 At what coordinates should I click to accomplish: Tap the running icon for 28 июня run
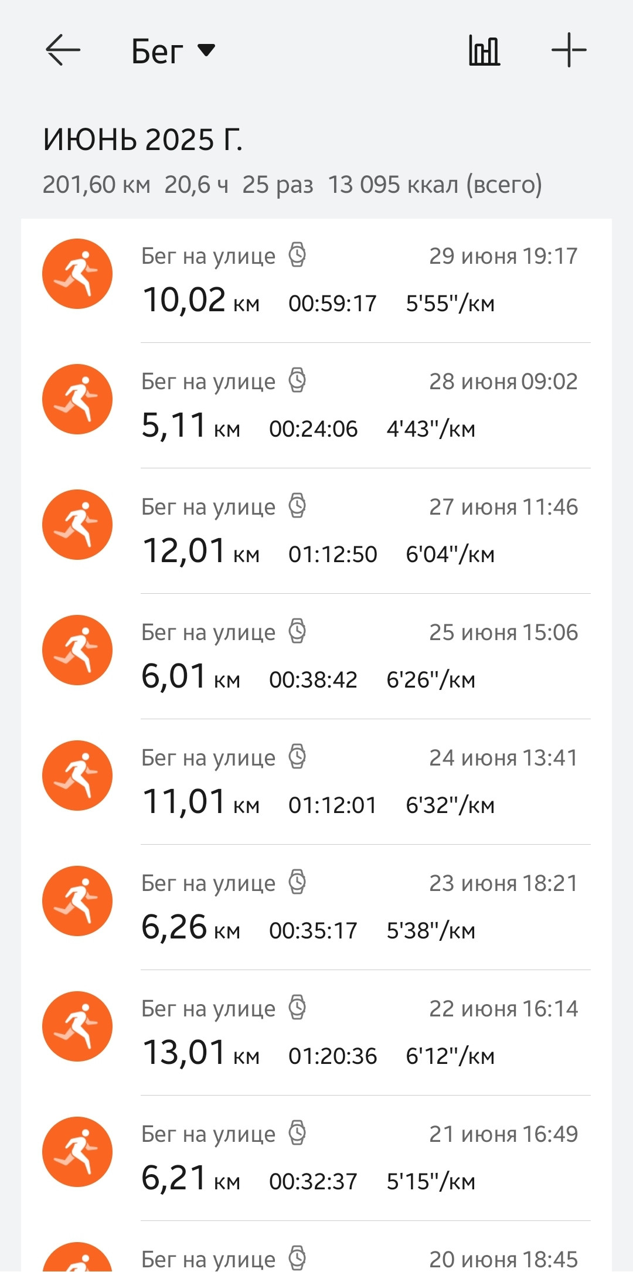[77, 399]
